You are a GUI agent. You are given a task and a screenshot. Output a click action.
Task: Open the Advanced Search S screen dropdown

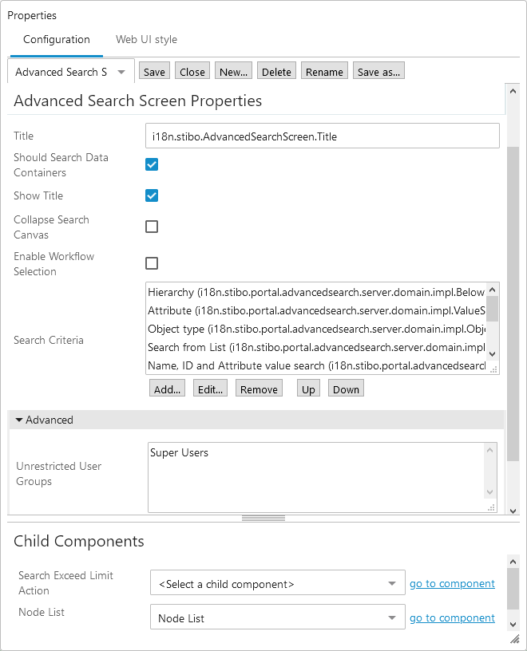121,72
